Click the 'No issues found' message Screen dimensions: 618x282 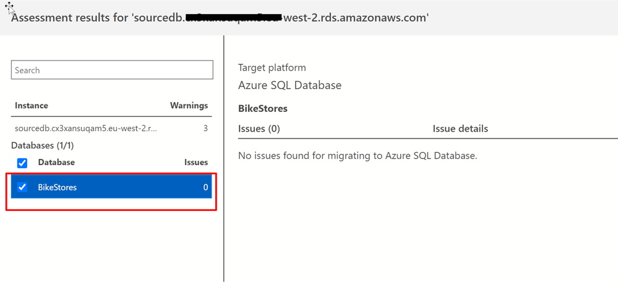point(358,156)
